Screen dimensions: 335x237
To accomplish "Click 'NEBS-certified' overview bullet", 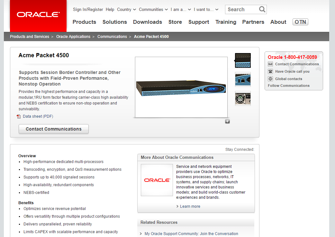I will [x=36, y=193].
